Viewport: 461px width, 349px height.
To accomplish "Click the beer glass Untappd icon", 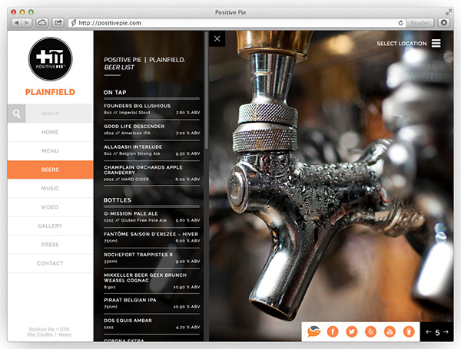I will coord(409,331).
